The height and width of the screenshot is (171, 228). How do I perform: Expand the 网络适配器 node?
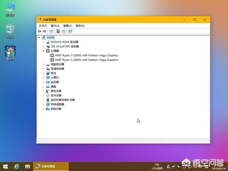(43, 104)
